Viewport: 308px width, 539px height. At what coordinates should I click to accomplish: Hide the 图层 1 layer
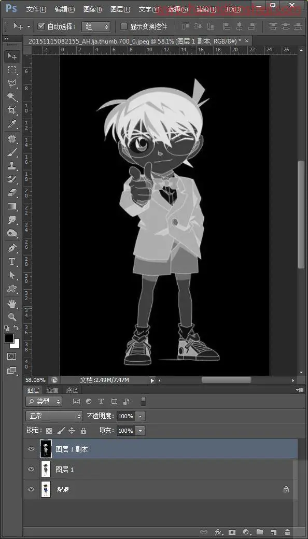31,469
